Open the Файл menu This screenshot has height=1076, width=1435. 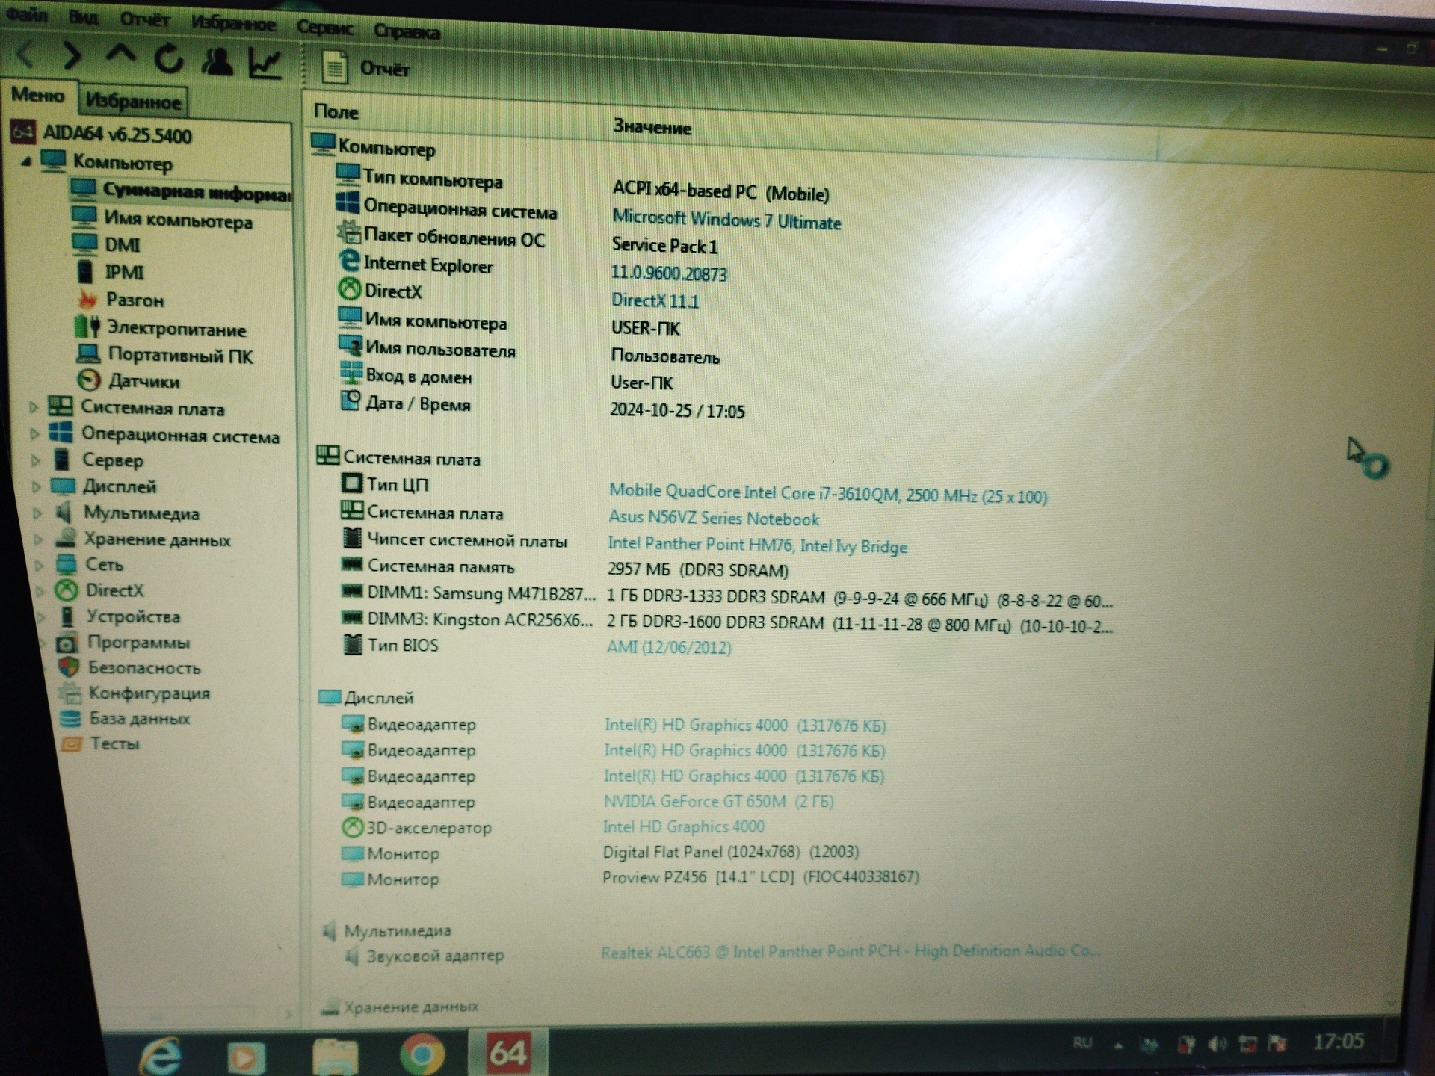point(28,13)
